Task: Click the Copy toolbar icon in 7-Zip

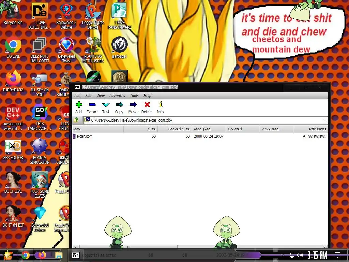Action: coord(119,107)
